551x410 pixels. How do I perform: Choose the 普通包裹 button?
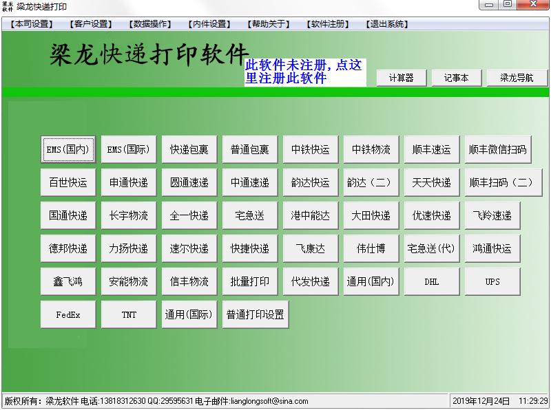250,149
